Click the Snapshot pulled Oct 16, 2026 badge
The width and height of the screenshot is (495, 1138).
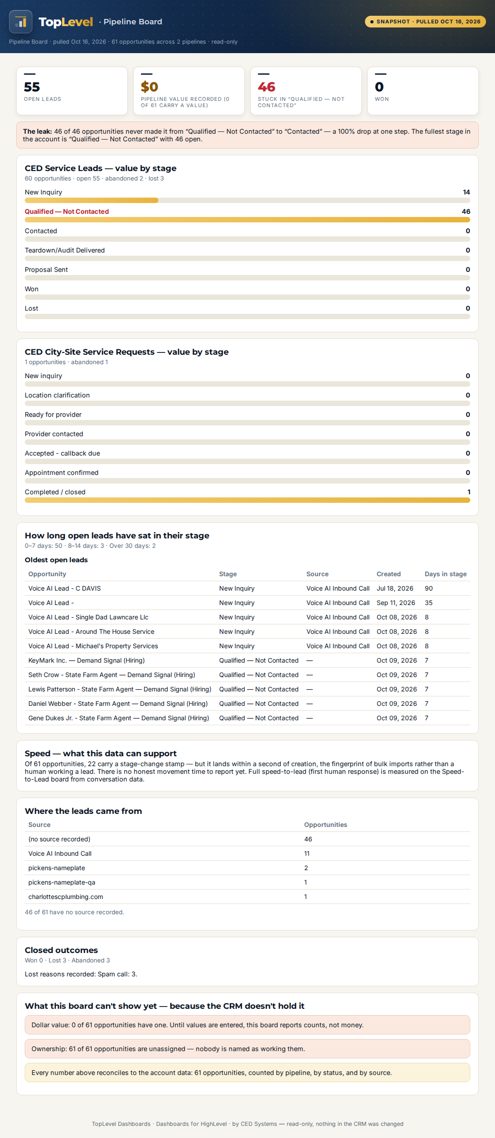pyautogui.click(x=425, y=22)
